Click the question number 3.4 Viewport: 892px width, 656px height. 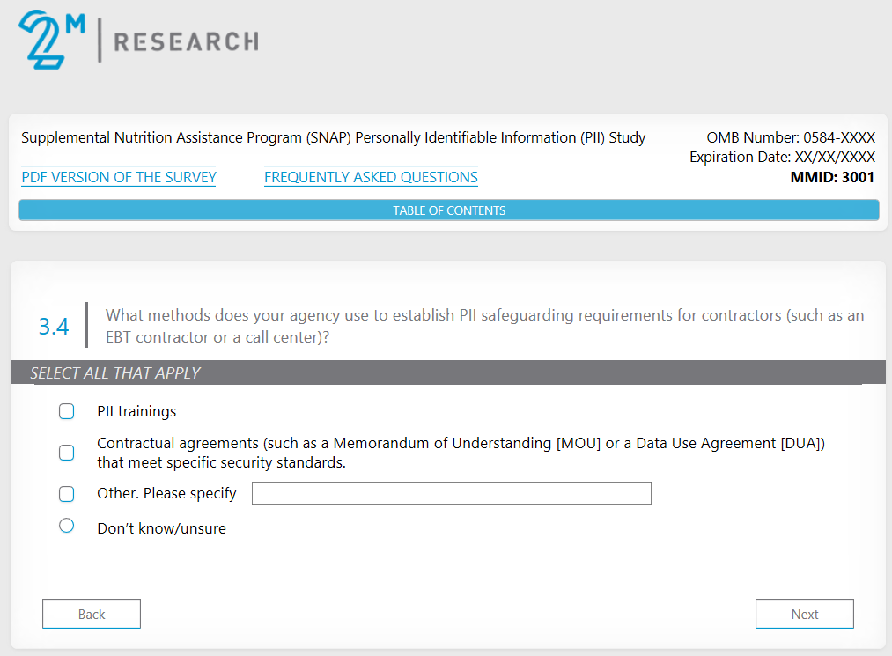pos(54,327)
